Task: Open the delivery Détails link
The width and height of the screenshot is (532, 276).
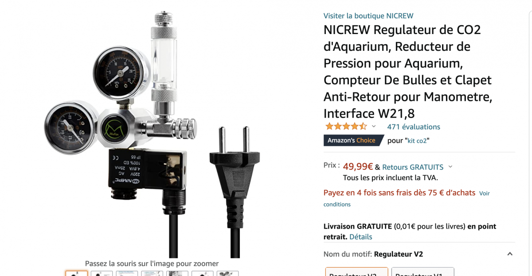Action: tap(361, 237)
